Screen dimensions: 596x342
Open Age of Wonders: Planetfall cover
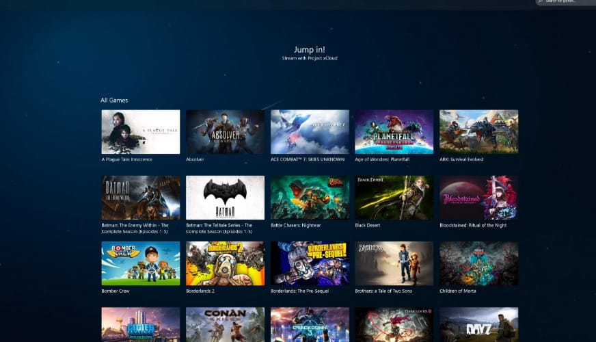click(394, 132)
